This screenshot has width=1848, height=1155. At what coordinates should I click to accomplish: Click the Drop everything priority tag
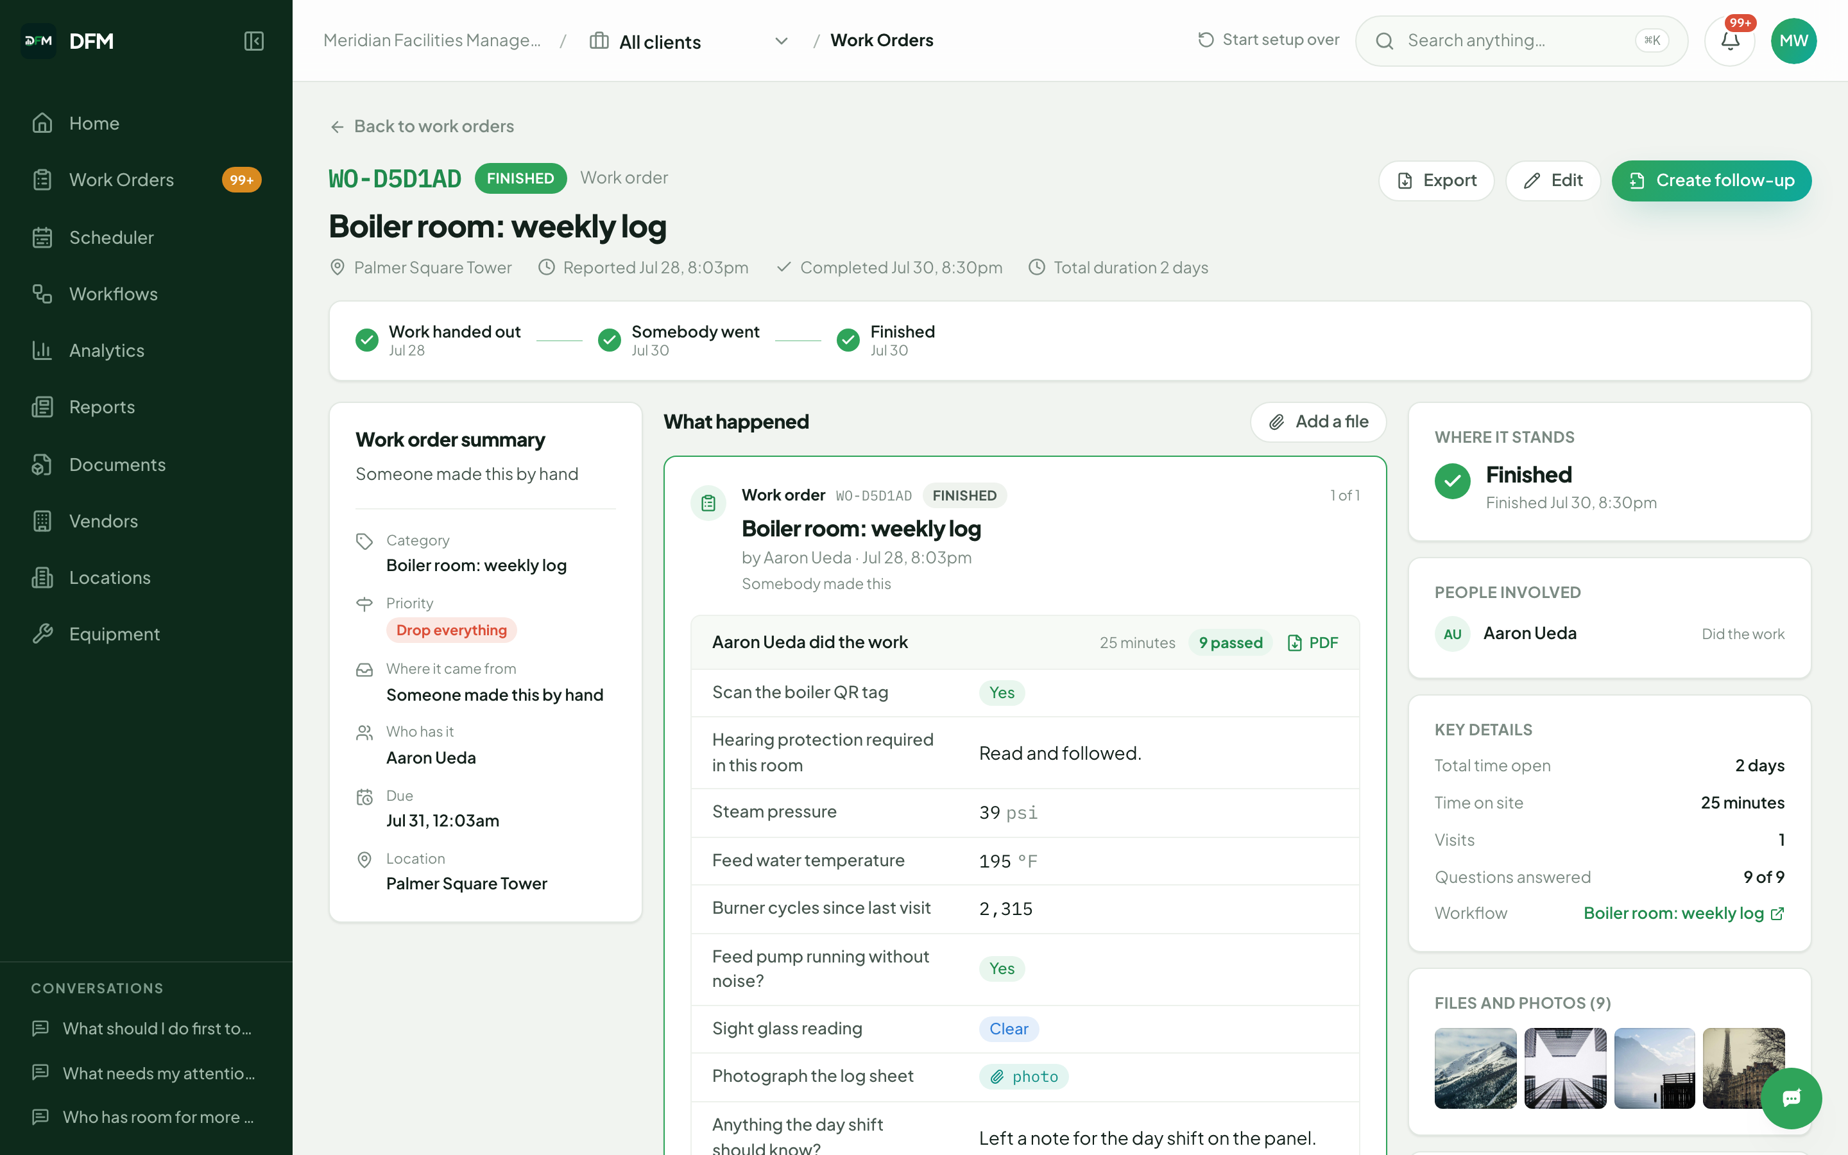[451, 630]
